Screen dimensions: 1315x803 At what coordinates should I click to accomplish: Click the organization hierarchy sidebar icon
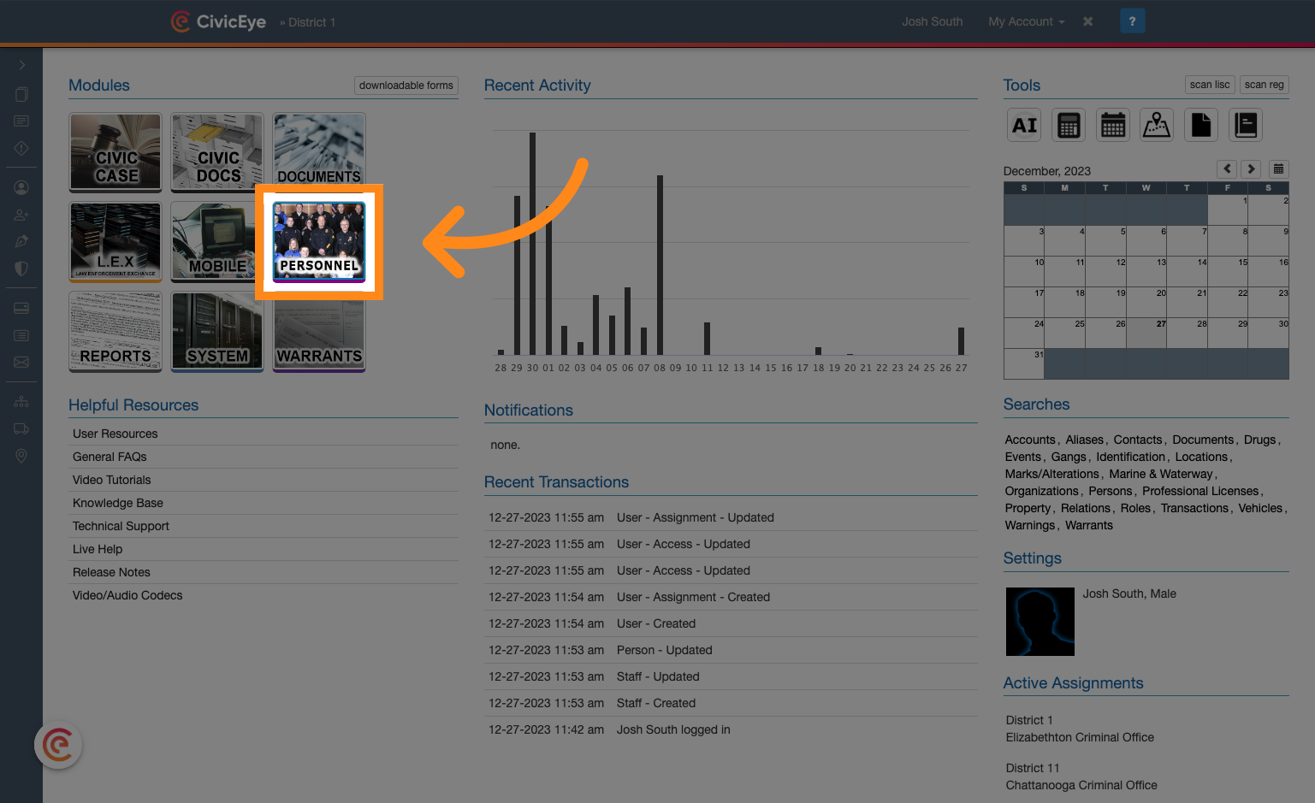click(x=21, y=402)
